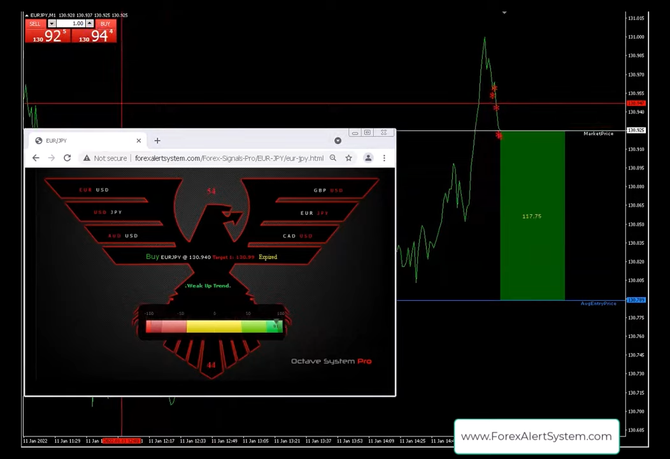The height and width of the screenshot is (459, 670).
Task: Bookmark this page with the star icon
Action: pos(348,158)
